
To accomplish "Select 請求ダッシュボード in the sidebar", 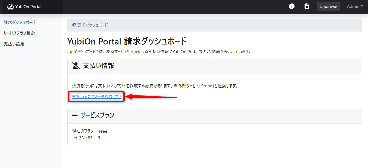I will pos(19,22).
